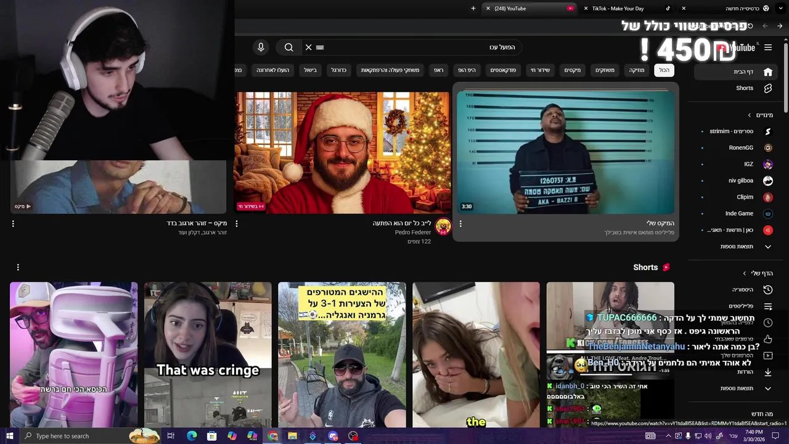
Task: Open strimim channel avatar in subscriptions
Action: (768, 131)
